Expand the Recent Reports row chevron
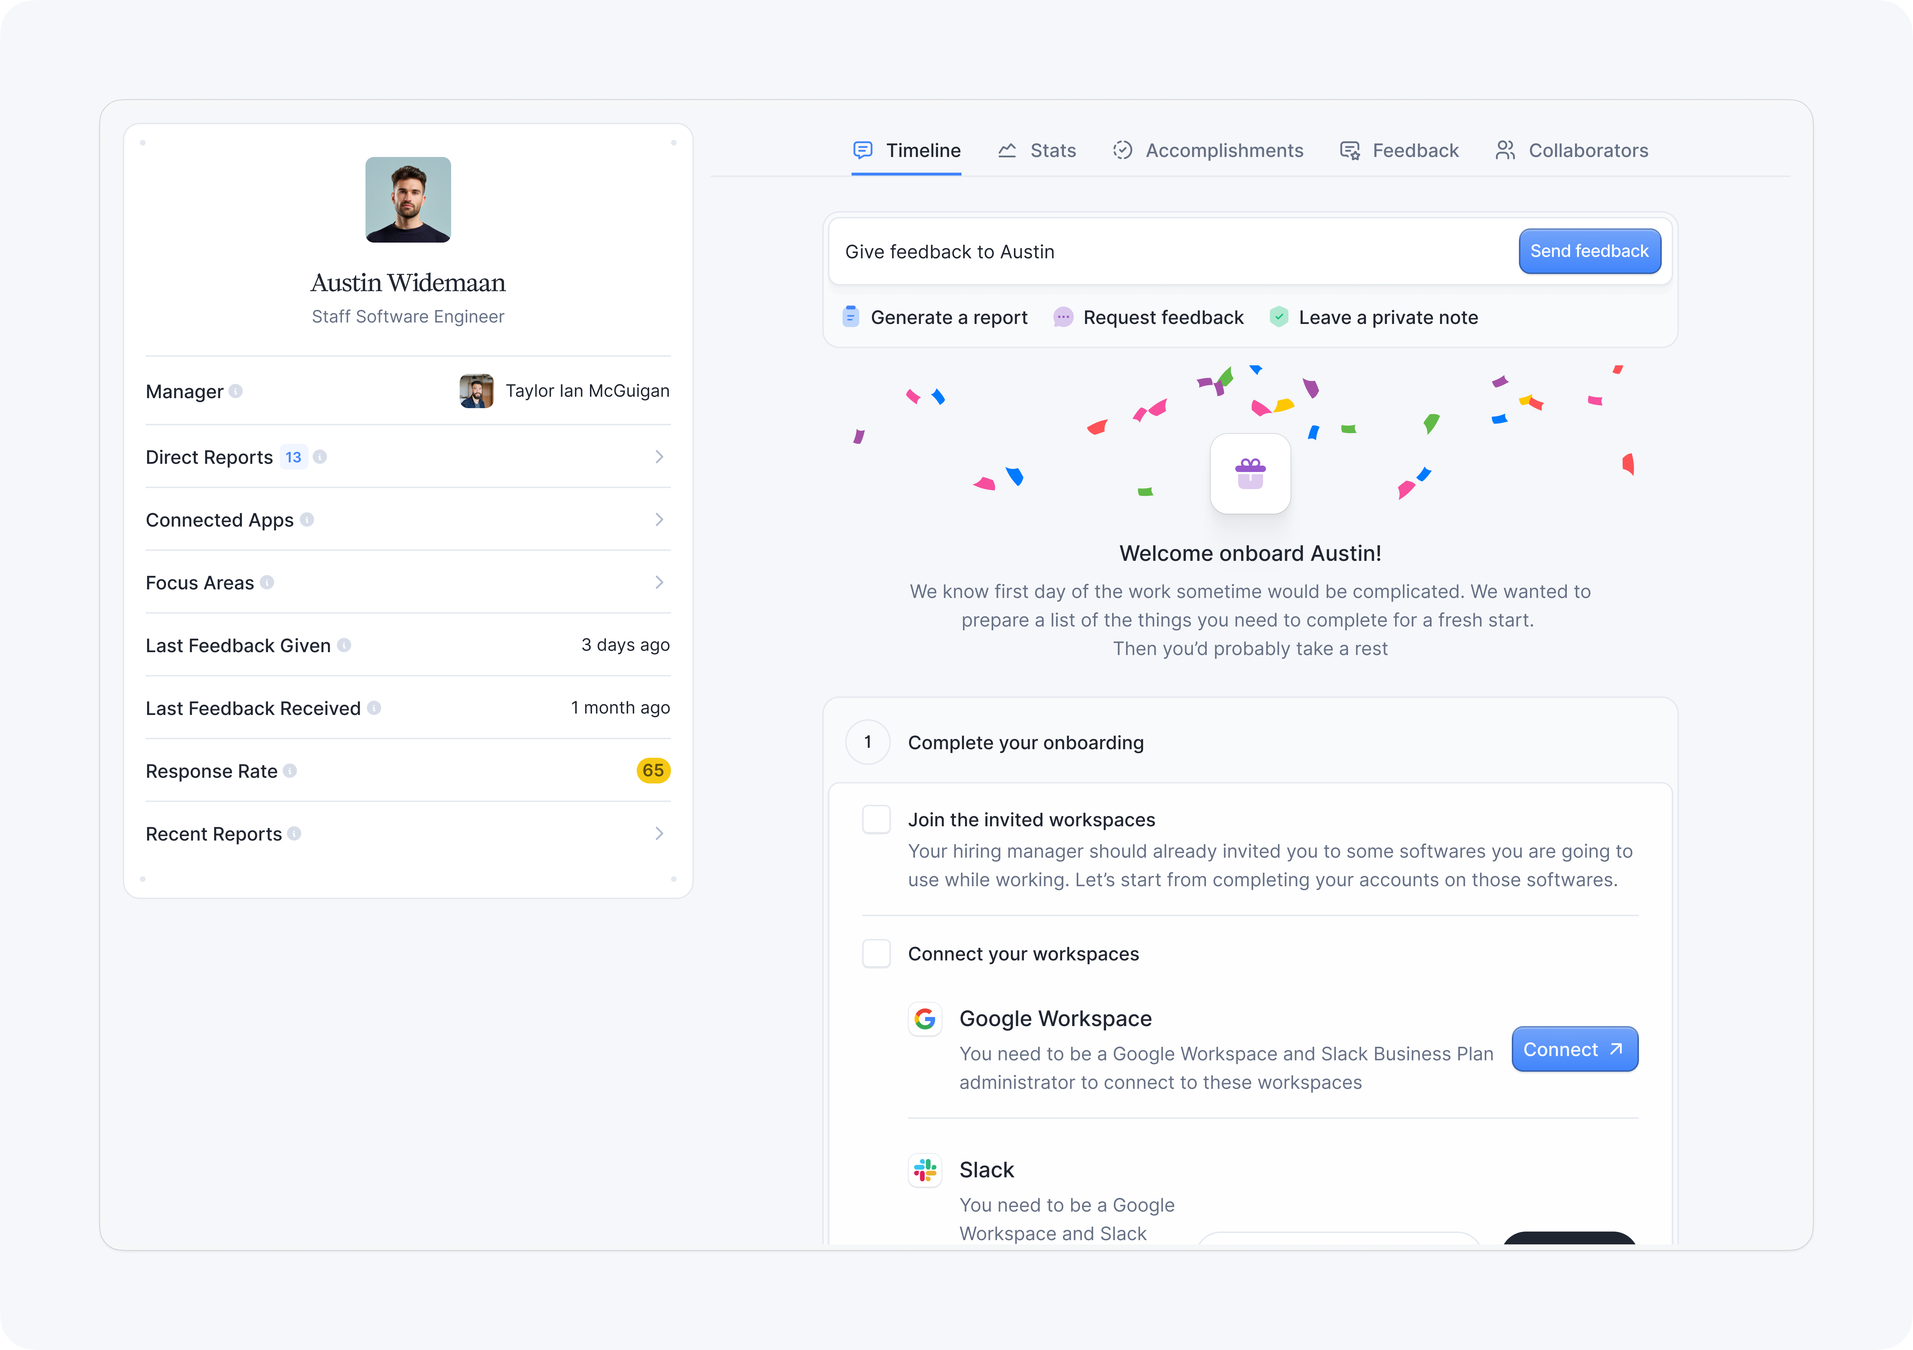 pos(659,834)
